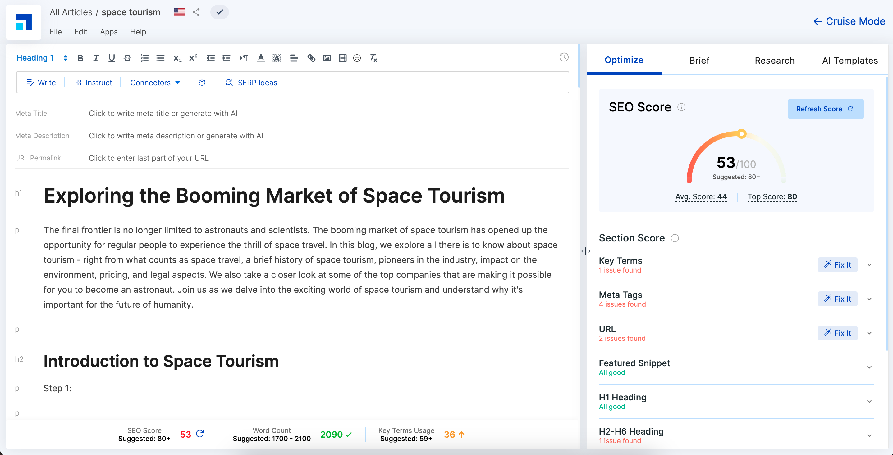Viewport: 893px width, 455px height.
Task: Open the Edit menu
Action: click(x=81, y=32)
